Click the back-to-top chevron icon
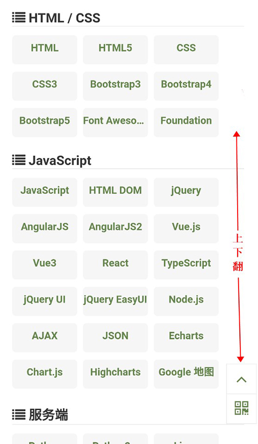The width and height of the screenshot is (258, 444). (241, 379)
